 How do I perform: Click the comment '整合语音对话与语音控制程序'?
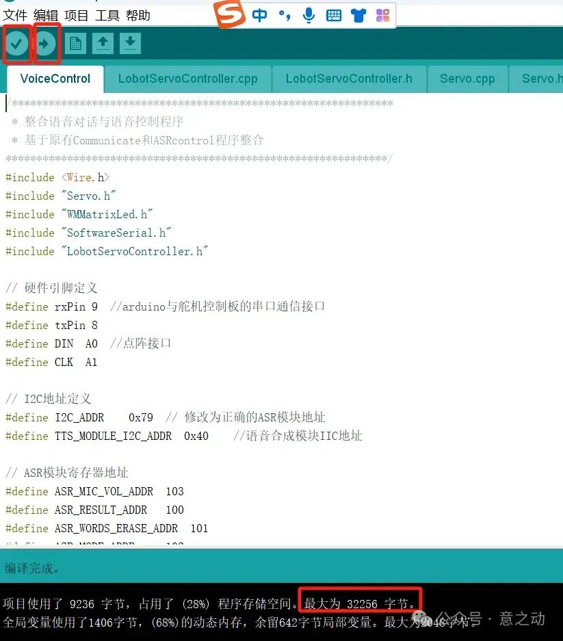click(104, 121)
